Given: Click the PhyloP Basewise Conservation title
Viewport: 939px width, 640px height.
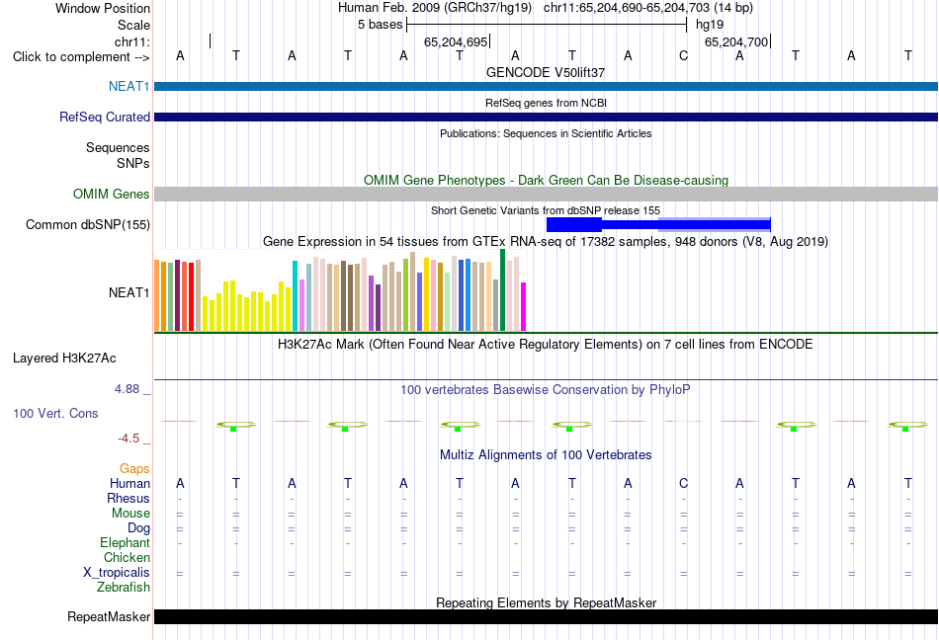Looking at the screenshot, I should [546, 390].
